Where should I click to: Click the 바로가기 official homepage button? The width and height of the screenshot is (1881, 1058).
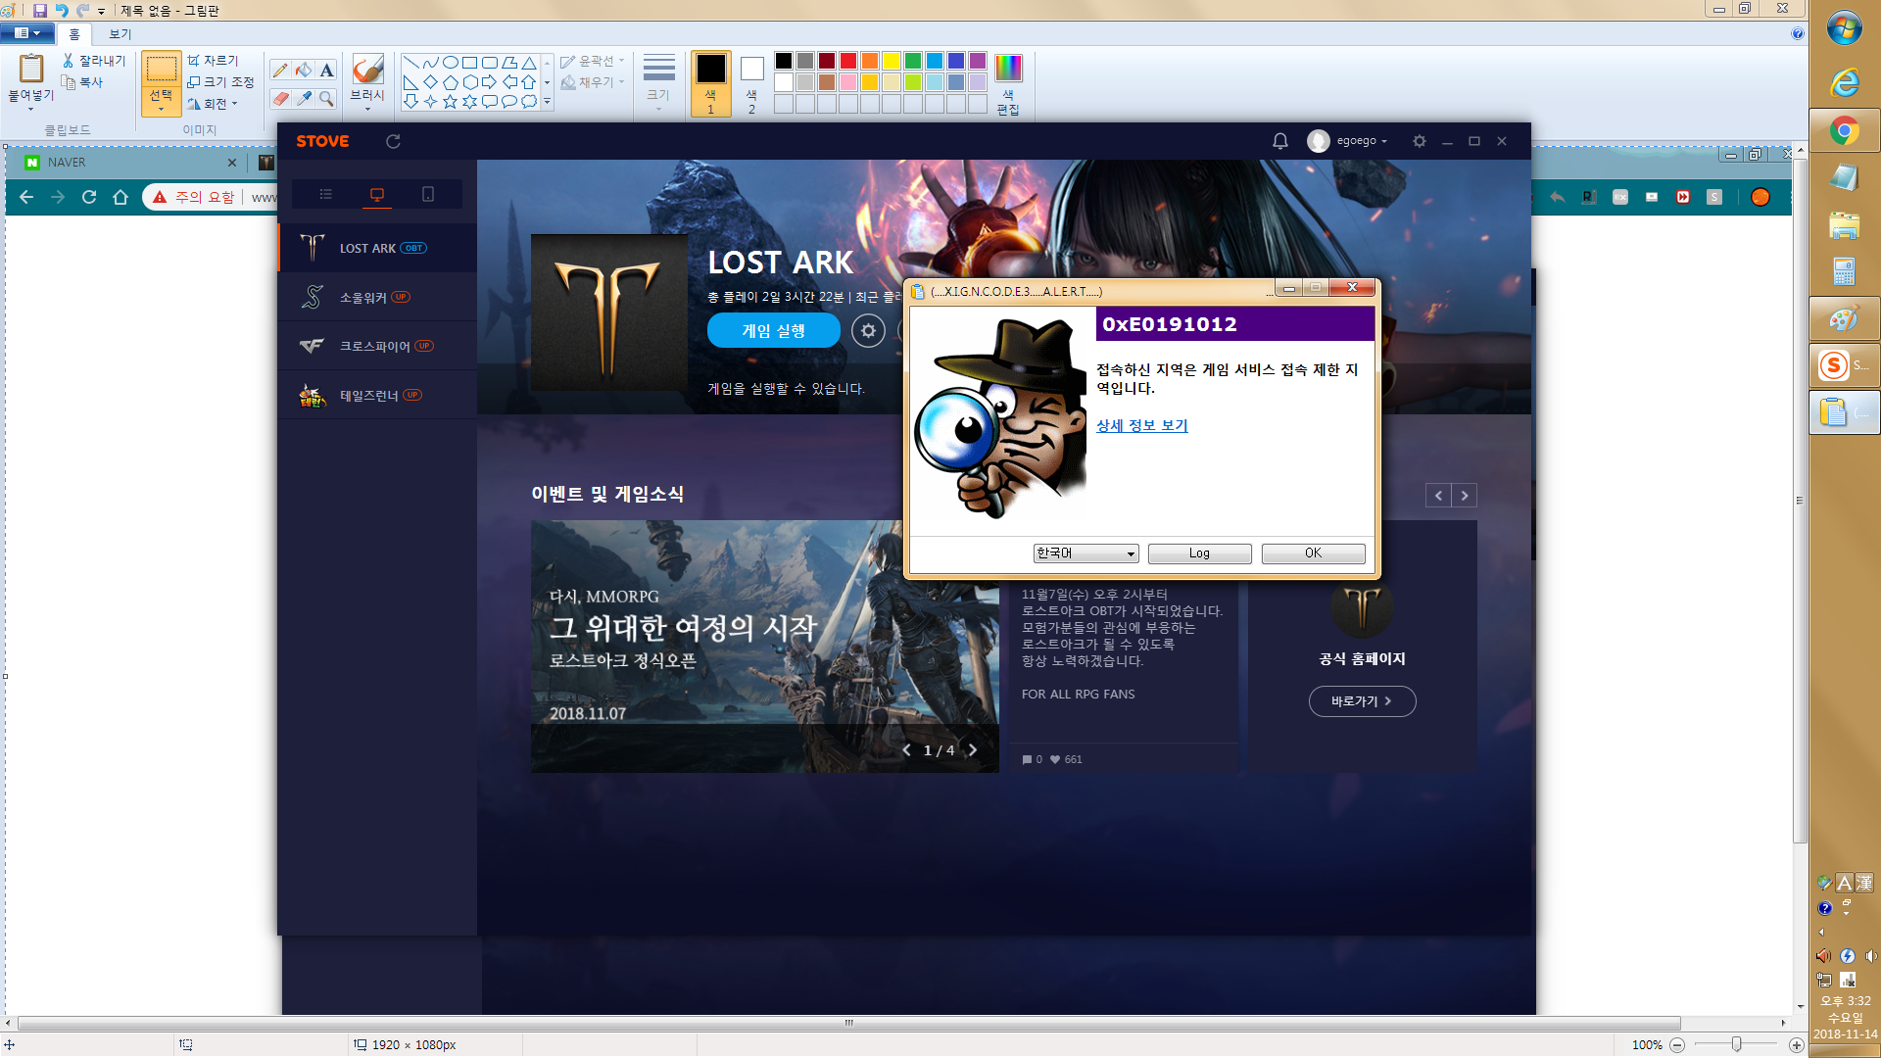[1362, 701]
